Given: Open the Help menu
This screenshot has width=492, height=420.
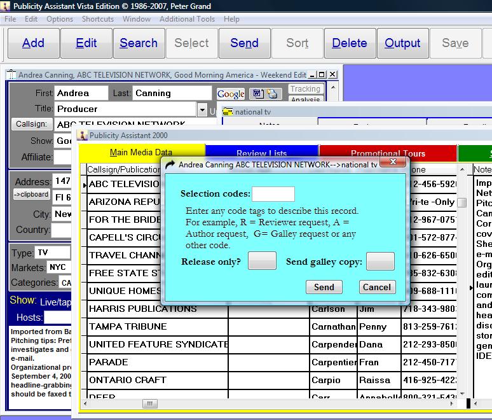Looking at the screenshot, I should (231, 19).
